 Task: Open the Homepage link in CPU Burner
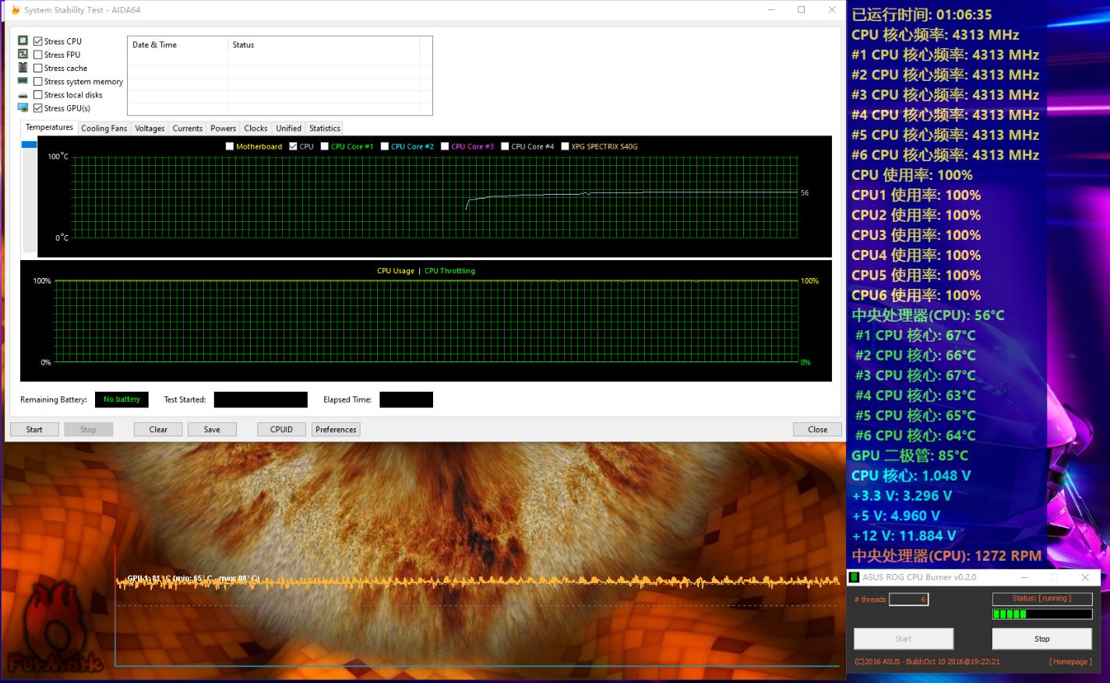click(1069, 662)
